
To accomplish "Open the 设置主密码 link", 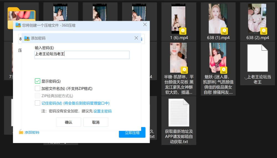I will point(102,111).
